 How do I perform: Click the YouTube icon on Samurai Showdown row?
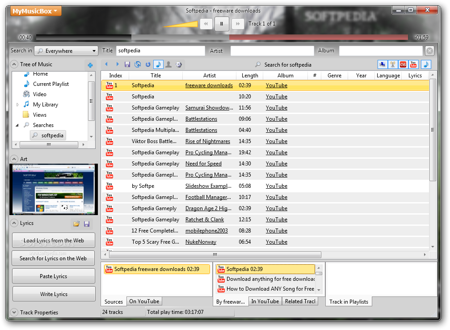[x=109, y=108]
